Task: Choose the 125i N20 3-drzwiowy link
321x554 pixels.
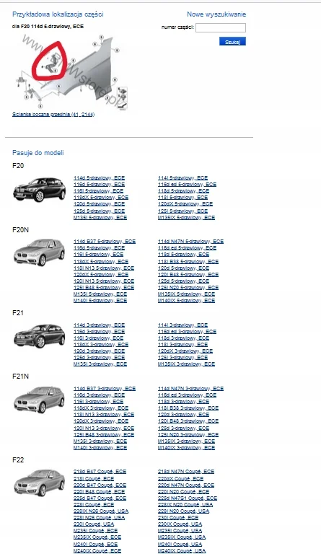Action: pos(188,435)
